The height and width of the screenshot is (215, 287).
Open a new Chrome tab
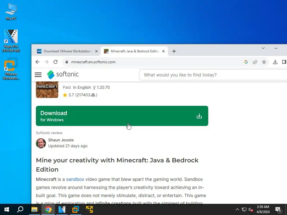[x=174, y=52]
